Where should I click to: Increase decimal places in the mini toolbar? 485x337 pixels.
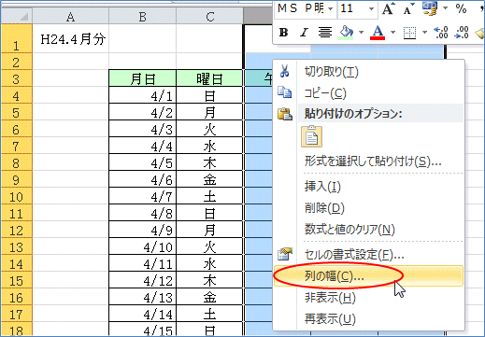tap(441, 33)
